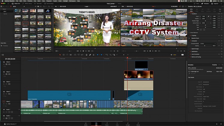This screenshot has width=224, height=126.
Task: Adjust the Opacity slider in Composite
Action: (205, 46)
